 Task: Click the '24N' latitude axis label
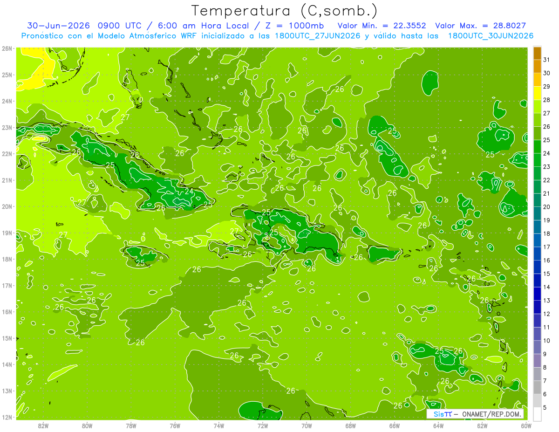(x=7, y=101)
